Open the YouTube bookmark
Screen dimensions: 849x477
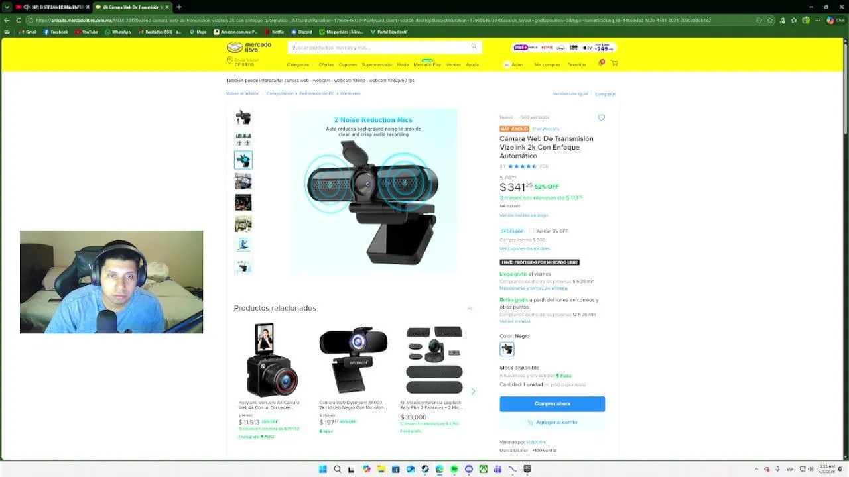(86, 32)
